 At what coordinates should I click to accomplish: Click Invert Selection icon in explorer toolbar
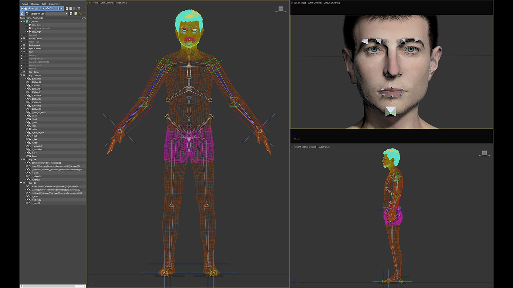click(74, 9)
